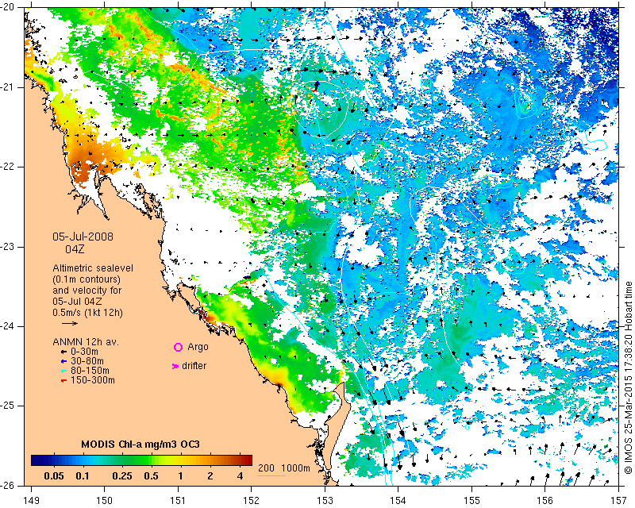
Task: Click the colorbar value '0.05'
Action: pos(54,476)
